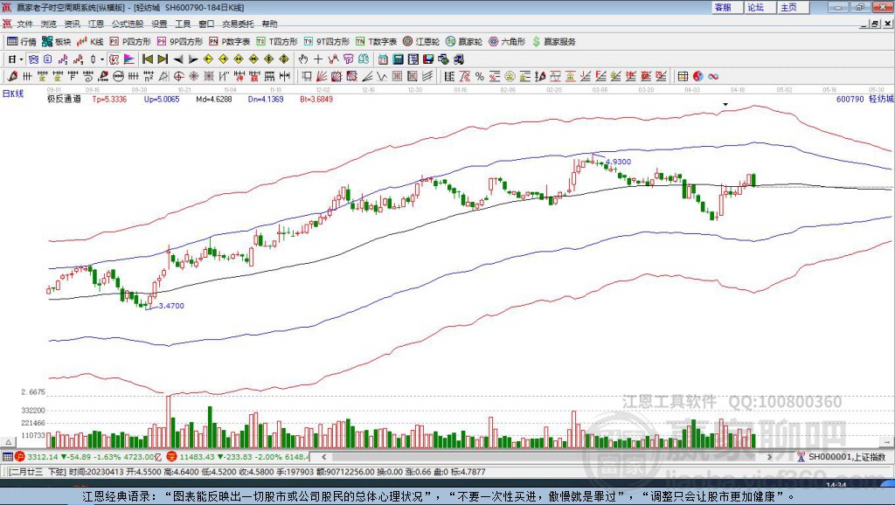The height and width of the screenshot is (505, 895).
Task: Open the 江恩轮 Gann wheel
Action: pos(421,42)
